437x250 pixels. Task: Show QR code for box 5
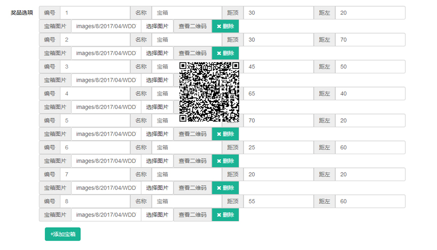coord(192,134)
